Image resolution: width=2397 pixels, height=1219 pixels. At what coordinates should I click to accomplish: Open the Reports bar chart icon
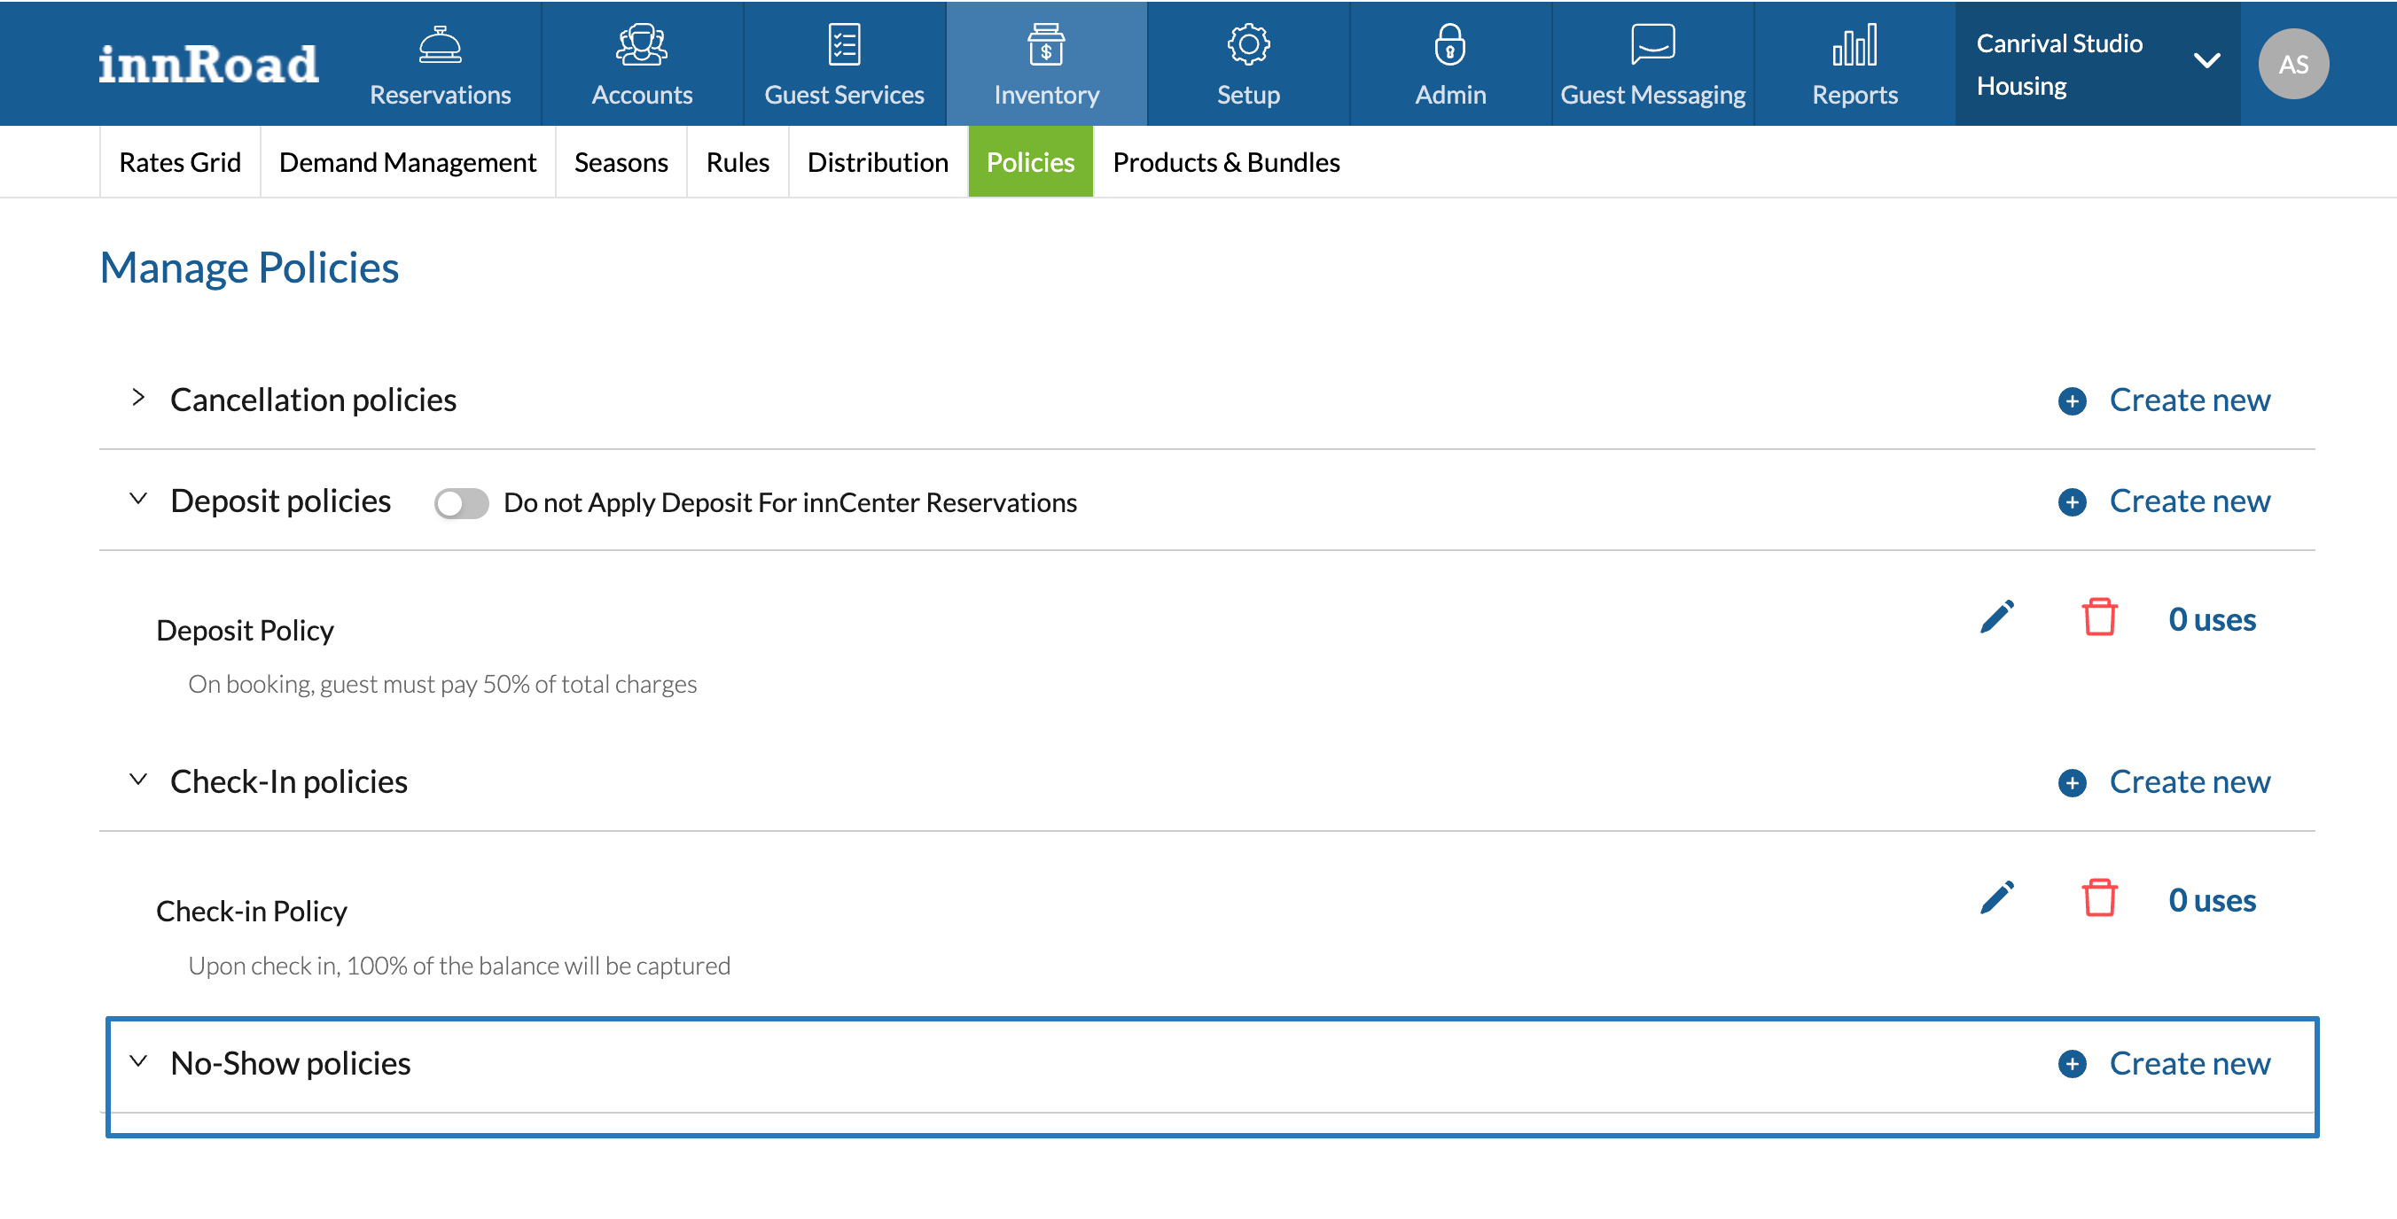coord(1854,44)
